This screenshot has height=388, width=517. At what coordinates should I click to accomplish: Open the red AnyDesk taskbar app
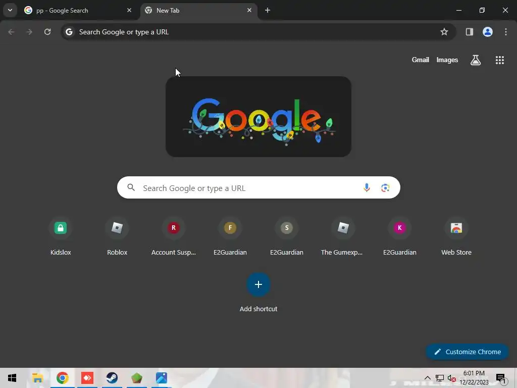[87, 378]
